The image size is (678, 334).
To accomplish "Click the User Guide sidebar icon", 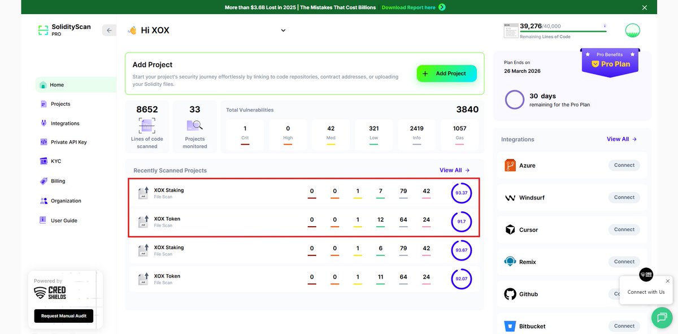I will 43,220.
